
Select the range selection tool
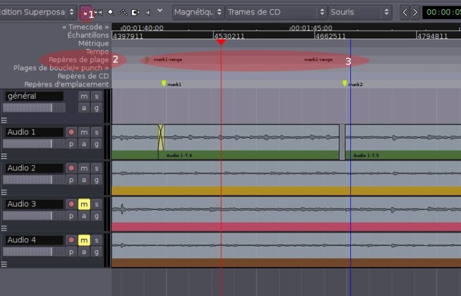[x=99, y=12]
